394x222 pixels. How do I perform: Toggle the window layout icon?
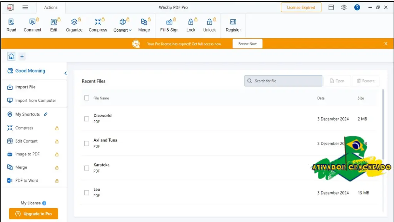coord(331,7)
